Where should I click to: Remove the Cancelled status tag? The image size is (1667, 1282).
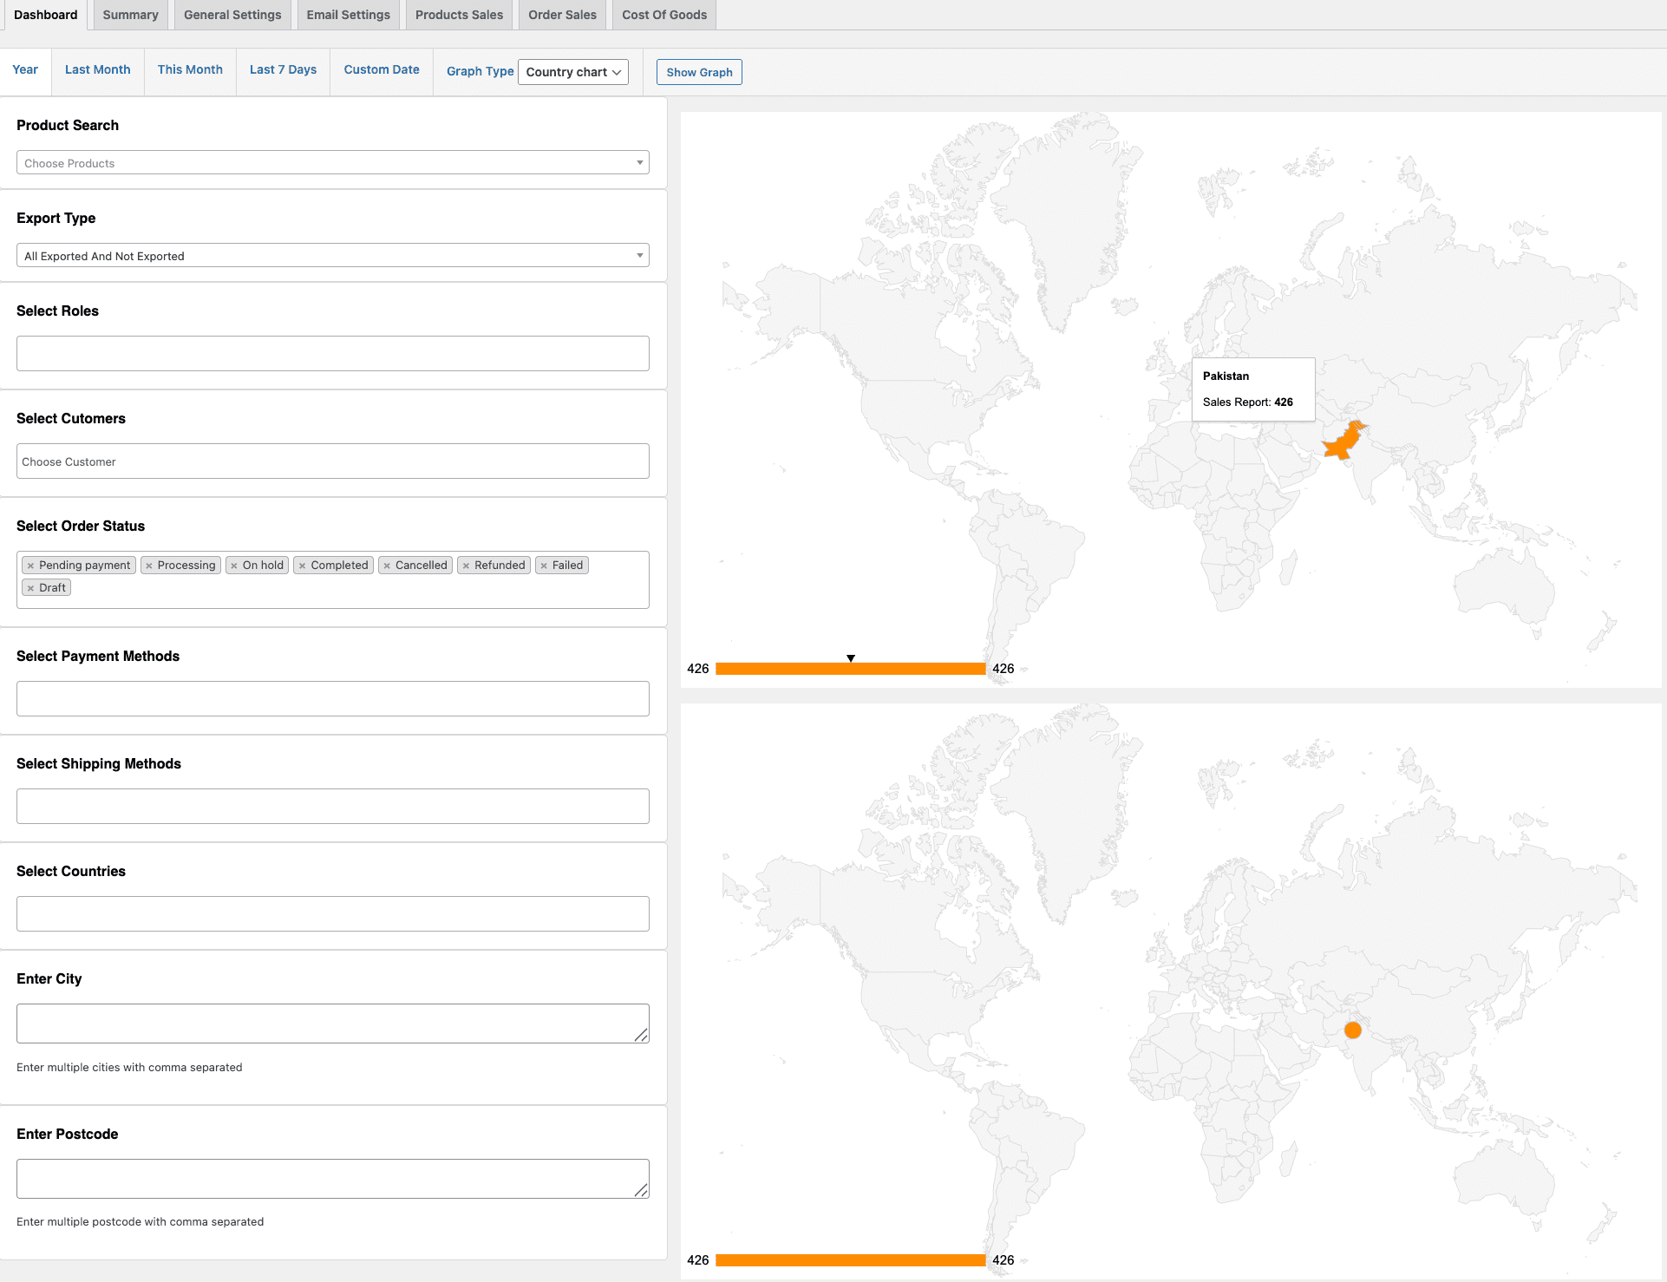387,566
